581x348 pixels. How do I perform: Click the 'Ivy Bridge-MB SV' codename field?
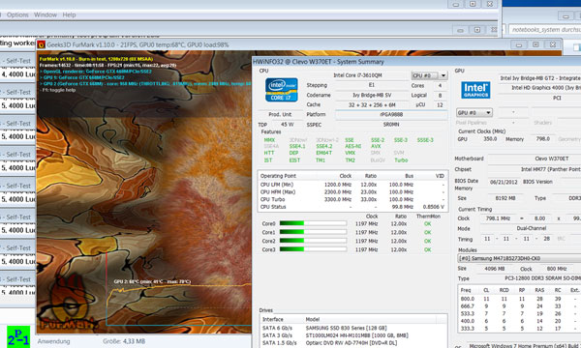pos(371,95)
